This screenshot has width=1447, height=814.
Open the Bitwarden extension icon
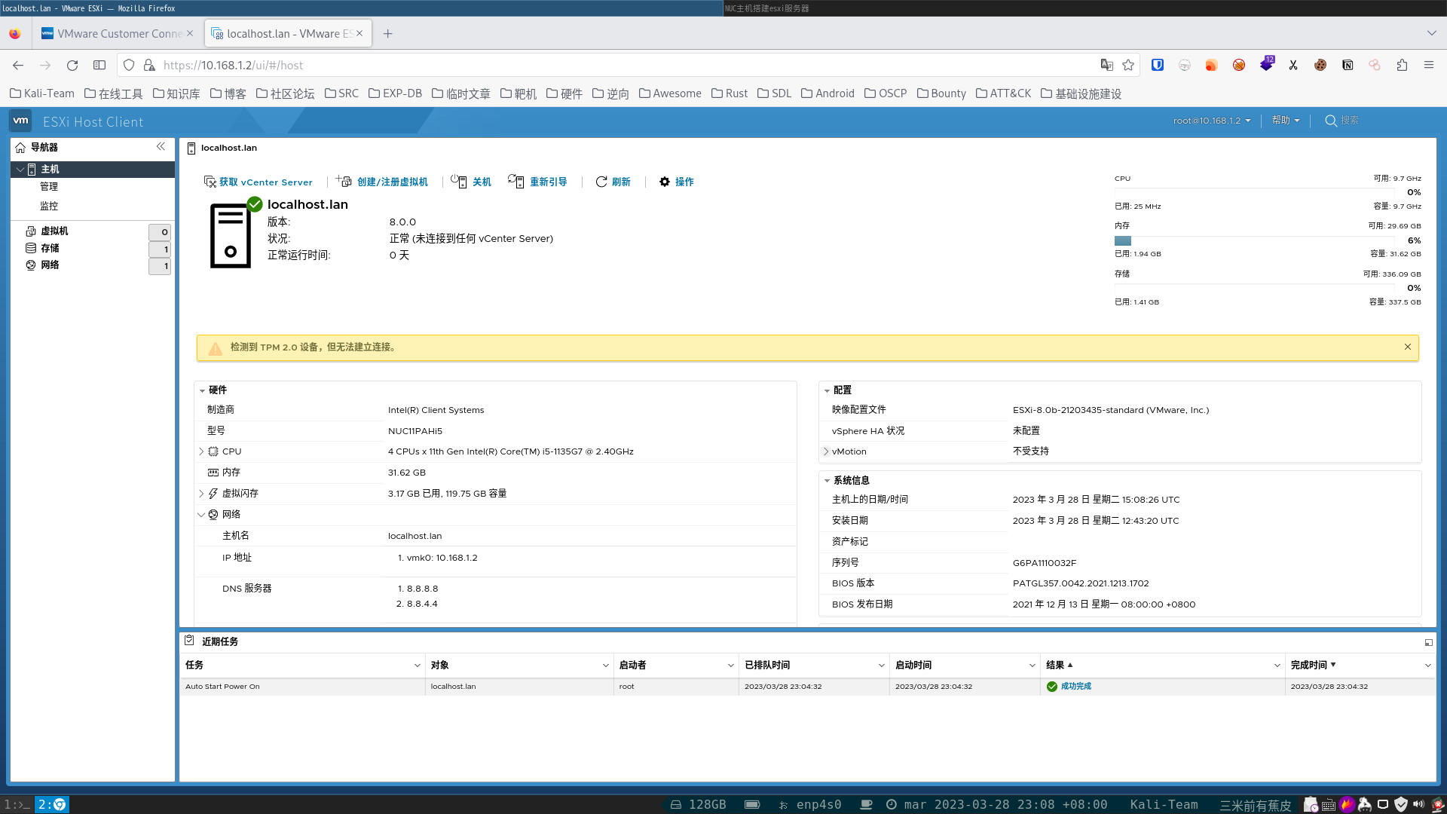coord(1158,65)
